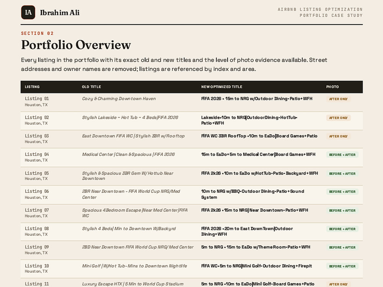Click the 'Old Title' column header
Image resolution: width=383 pixels, height=287 pixels.
coord(92,86)
